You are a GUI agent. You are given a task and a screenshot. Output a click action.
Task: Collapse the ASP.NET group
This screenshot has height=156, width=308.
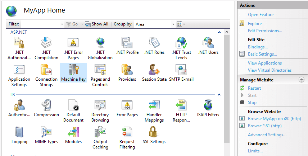(219, 32)
